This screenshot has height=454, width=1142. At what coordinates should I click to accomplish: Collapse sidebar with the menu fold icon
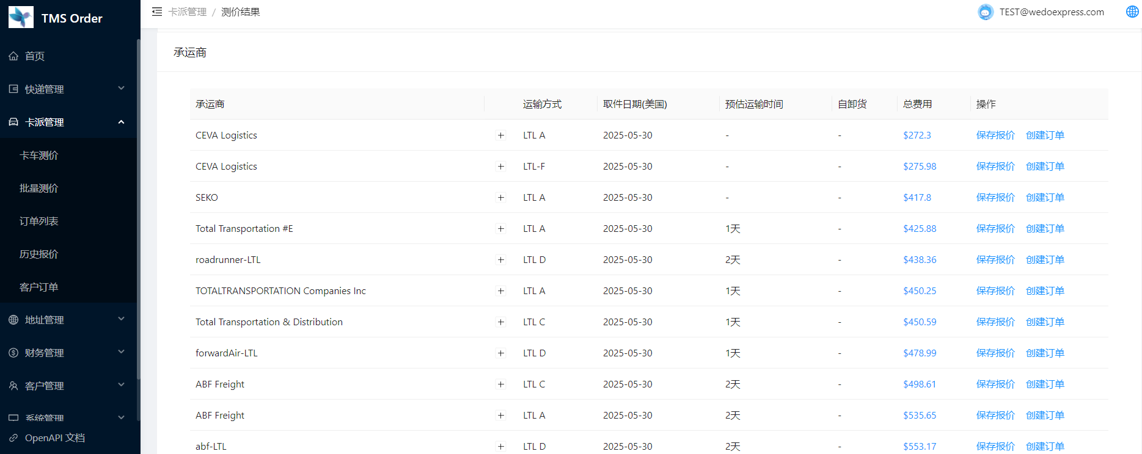[157, 12]
